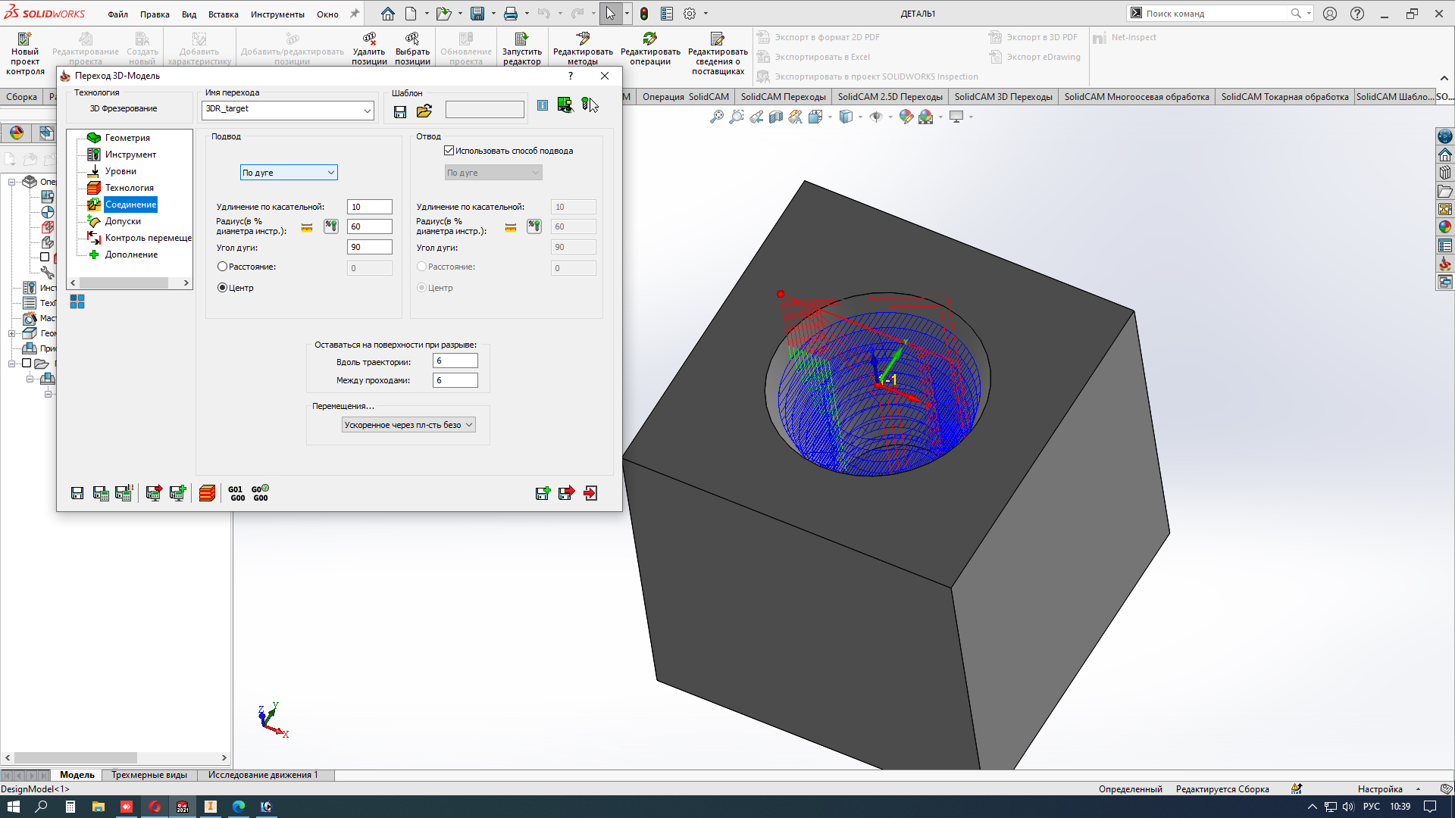Viewport: 1455px width, 818px height.
Task: Click the Simulate icon with red arrow
Action: tap(154, 493)
